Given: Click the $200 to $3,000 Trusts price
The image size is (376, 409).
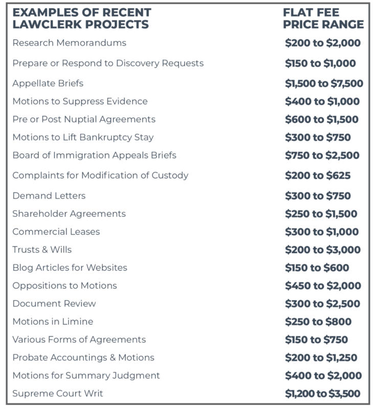Looking at the screenshot, I should 323,250.
